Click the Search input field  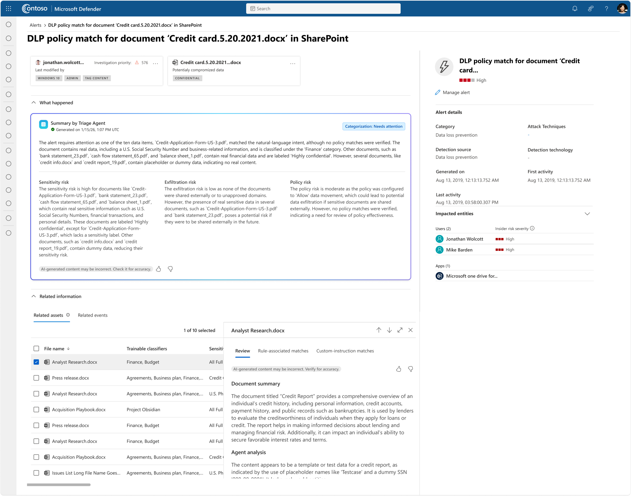click(x=323, y=9)
